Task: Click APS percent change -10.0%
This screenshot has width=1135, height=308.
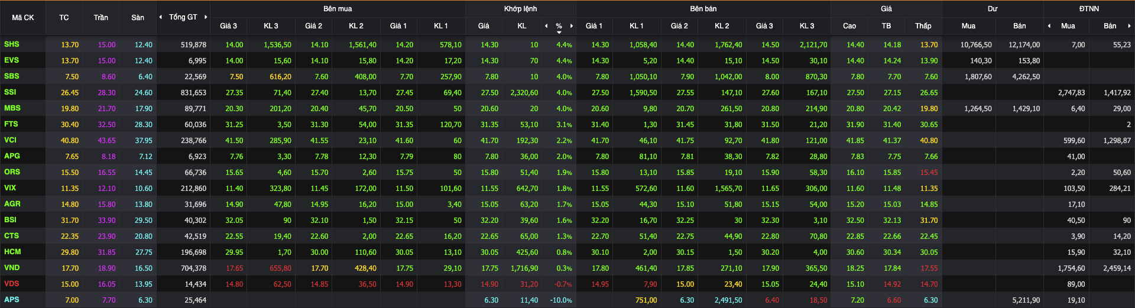Action: point(561,300)
